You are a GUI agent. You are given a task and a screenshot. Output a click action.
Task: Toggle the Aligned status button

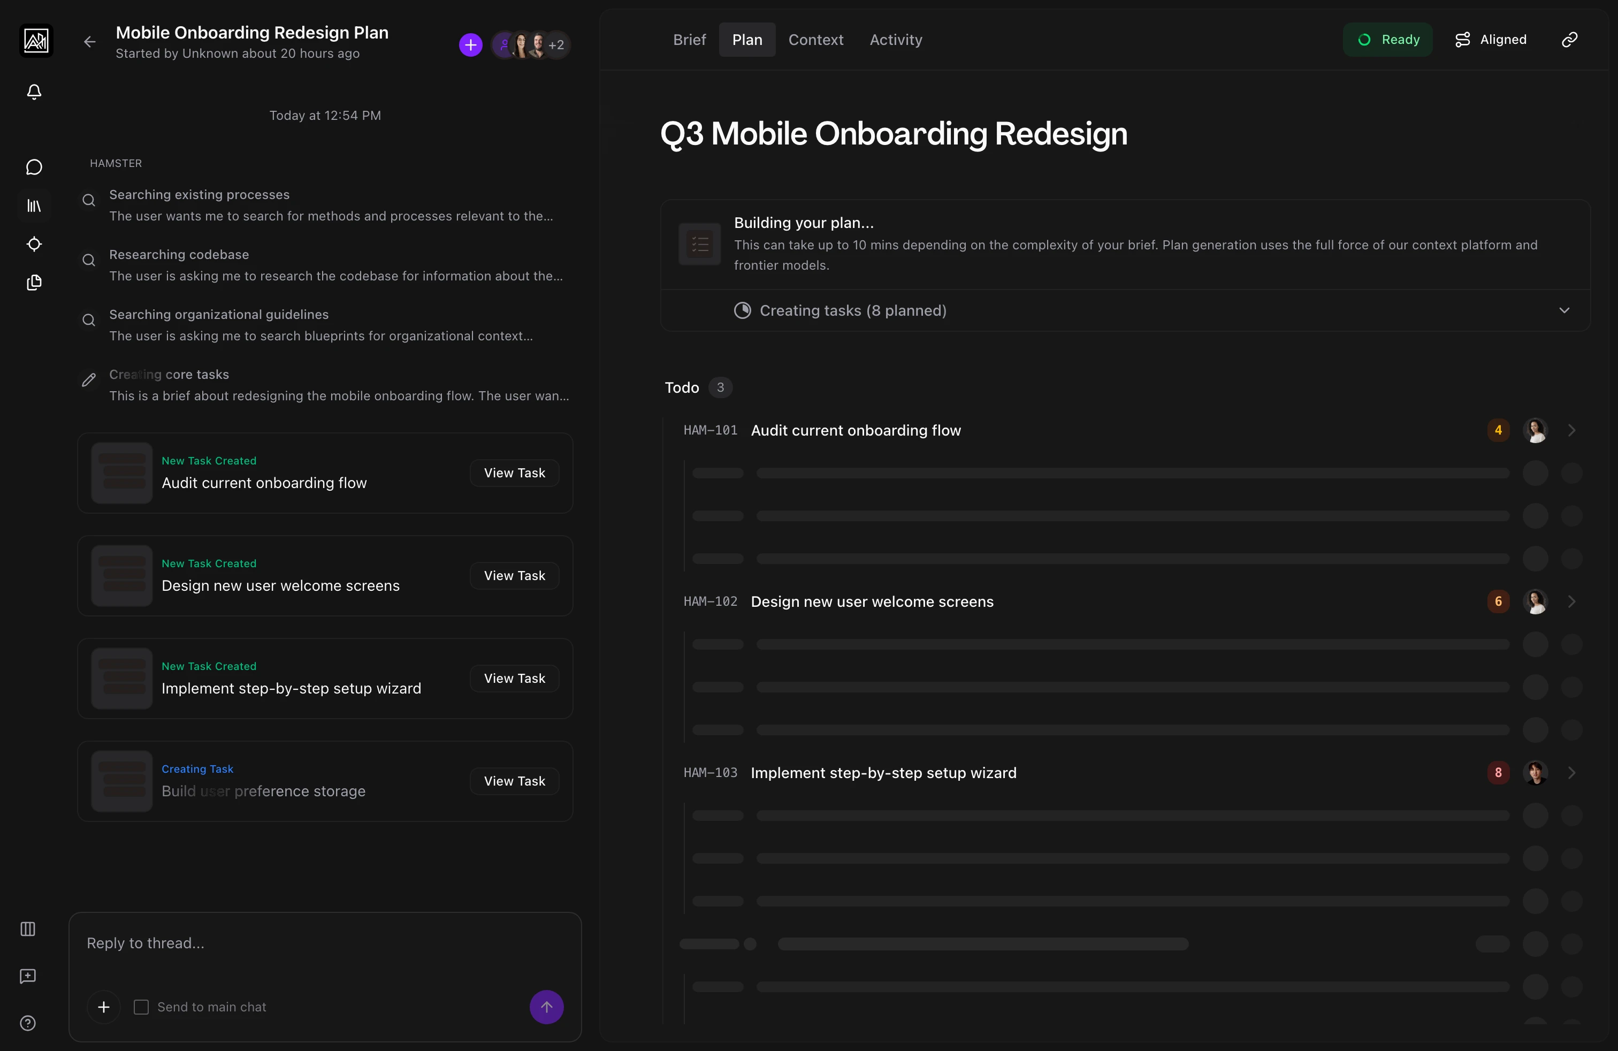1491,40
